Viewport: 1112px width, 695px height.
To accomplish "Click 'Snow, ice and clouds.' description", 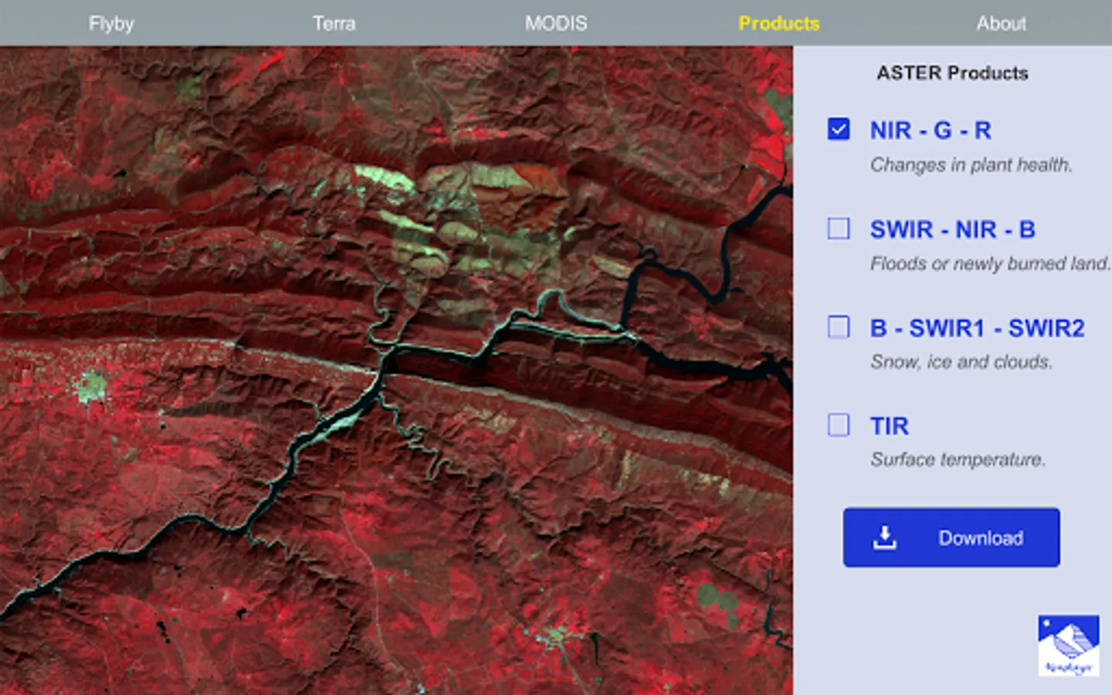I will [961, 361].
